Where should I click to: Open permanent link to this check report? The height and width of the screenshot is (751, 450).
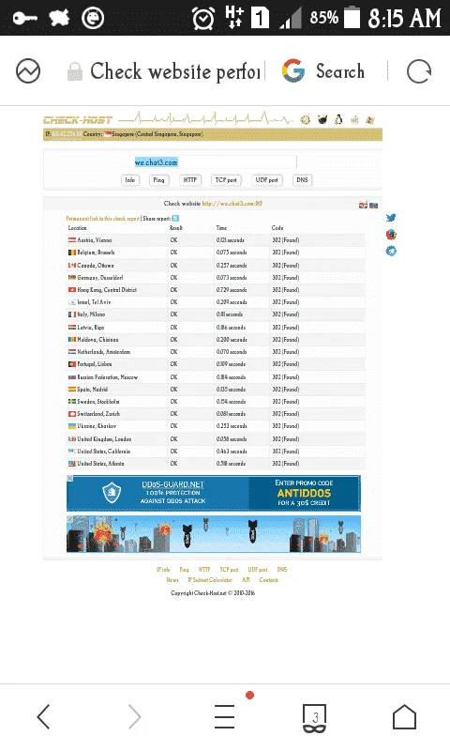[102, 219]
